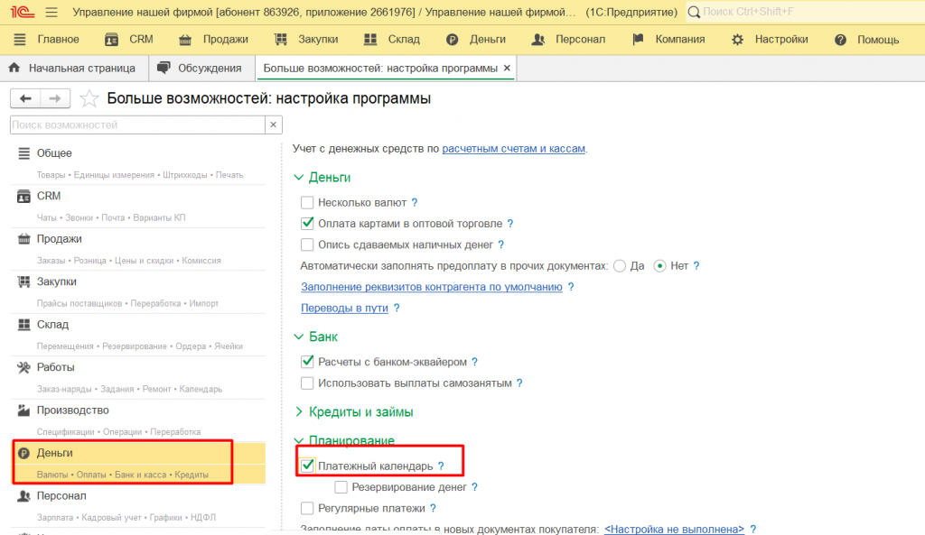Viewport: 925px width, 535px height.
Task: Show help for Несколько валют question mark
Action: (x=415, y=203)
